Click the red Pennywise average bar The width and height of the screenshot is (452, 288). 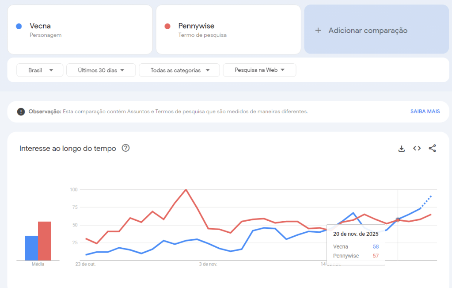pos(44,241)
